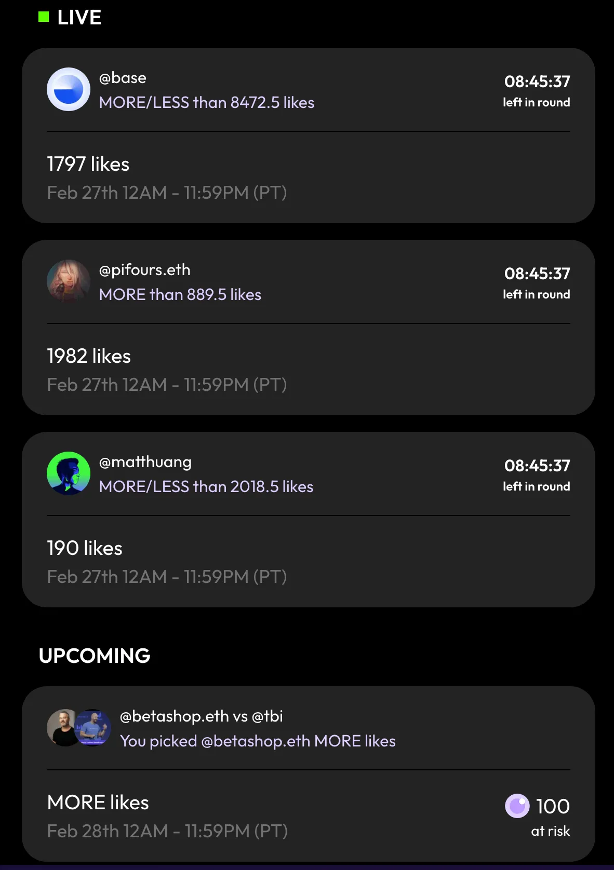This screenshot has height=870, width=614.
Task: Select MORE/LESS than 8472.5 likes
Action: (206, 102)
